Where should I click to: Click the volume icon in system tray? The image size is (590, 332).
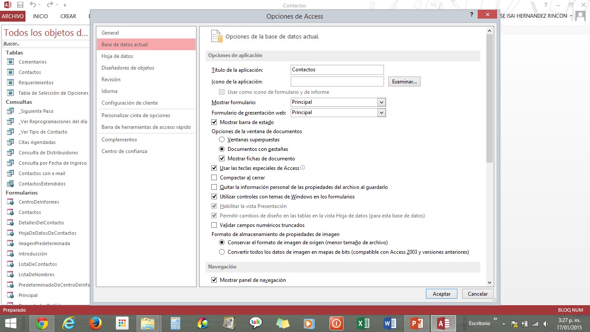click(546, 323)
